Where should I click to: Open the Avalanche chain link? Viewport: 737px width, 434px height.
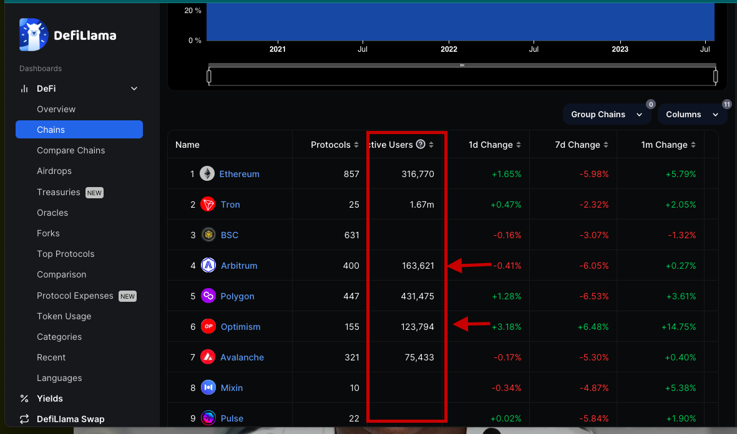point(242,357)
